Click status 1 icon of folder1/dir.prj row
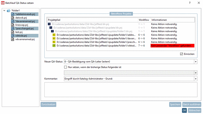The width and height of the screenshot is (203, 114). pyautogui.click(x=52, y=31)
